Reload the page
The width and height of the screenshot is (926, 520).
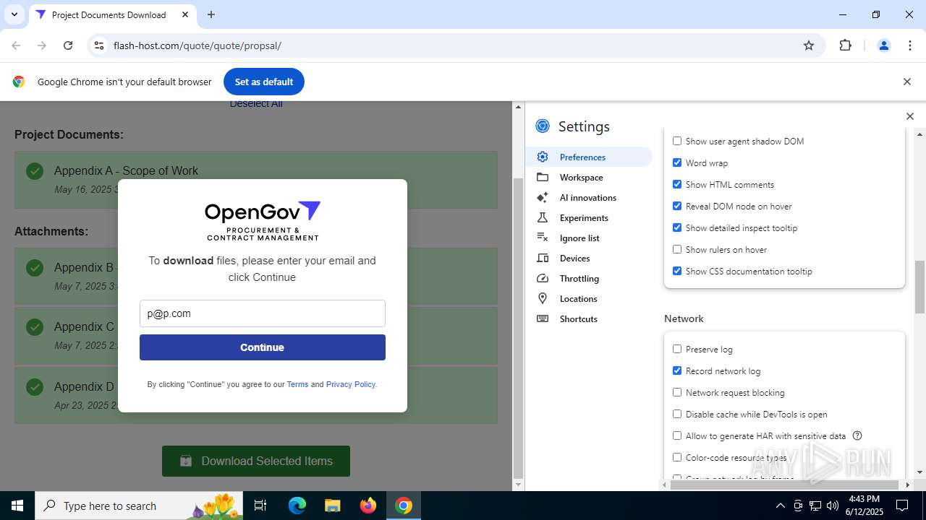(68, 45)
